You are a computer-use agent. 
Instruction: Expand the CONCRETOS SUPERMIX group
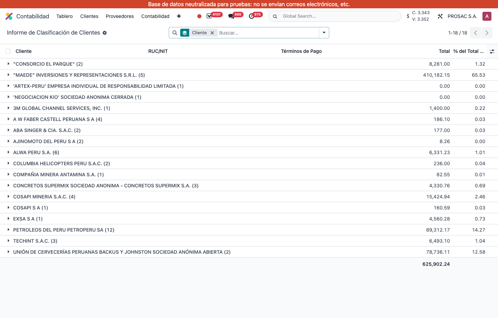click(x=8, y=186)
